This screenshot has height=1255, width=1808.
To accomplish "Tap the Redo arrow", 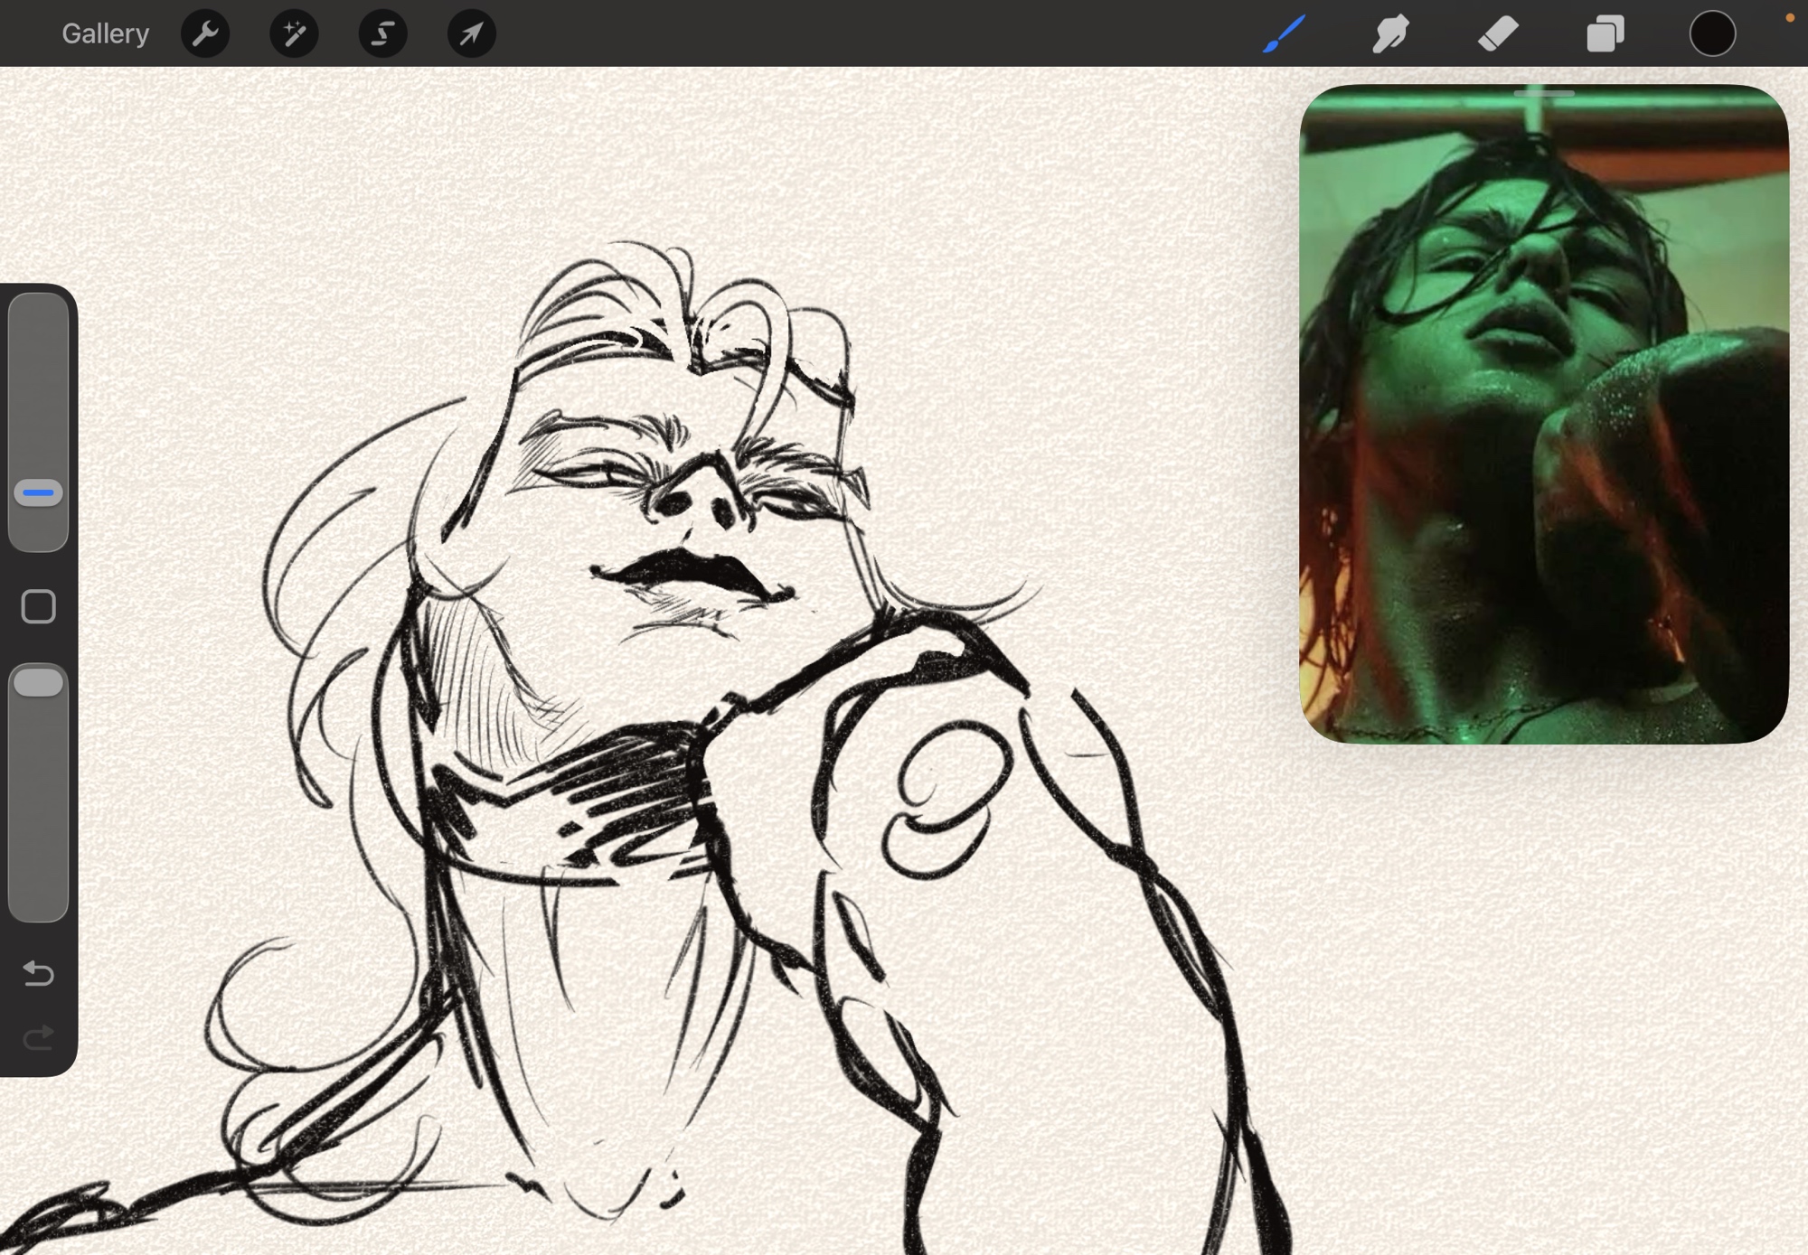I will click(38, 1038).
